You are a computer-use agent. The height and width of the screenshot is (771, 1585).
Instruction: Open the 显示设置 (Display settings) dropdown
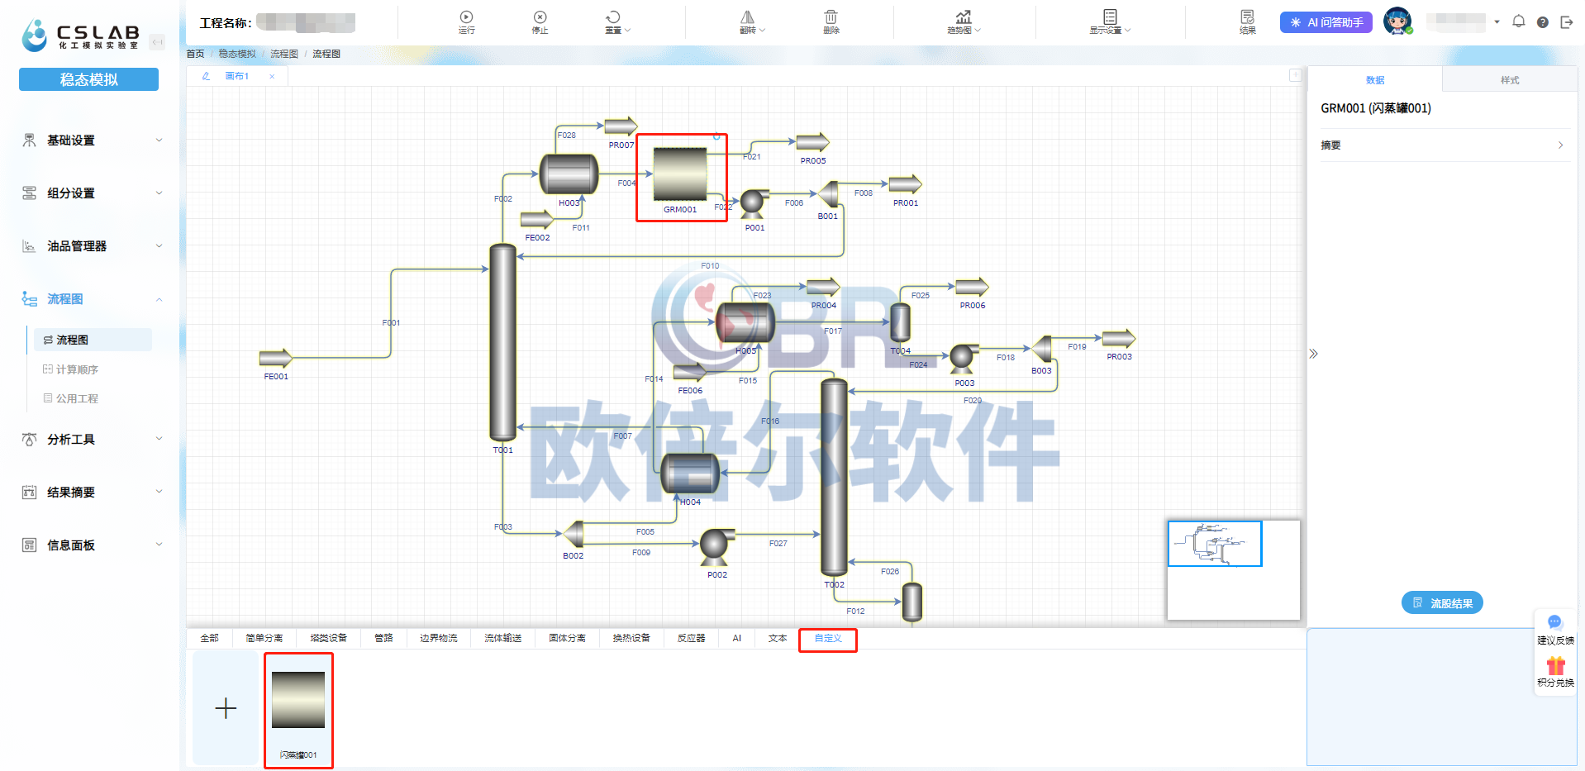pyautogui.click(x=1109, y=21)
